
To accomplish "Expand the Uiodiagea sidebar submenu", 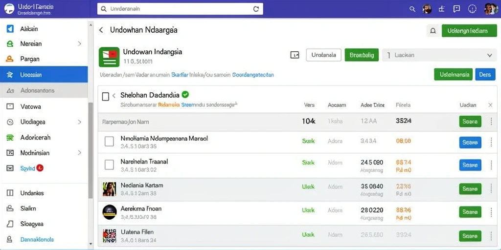I will [80, 122].
